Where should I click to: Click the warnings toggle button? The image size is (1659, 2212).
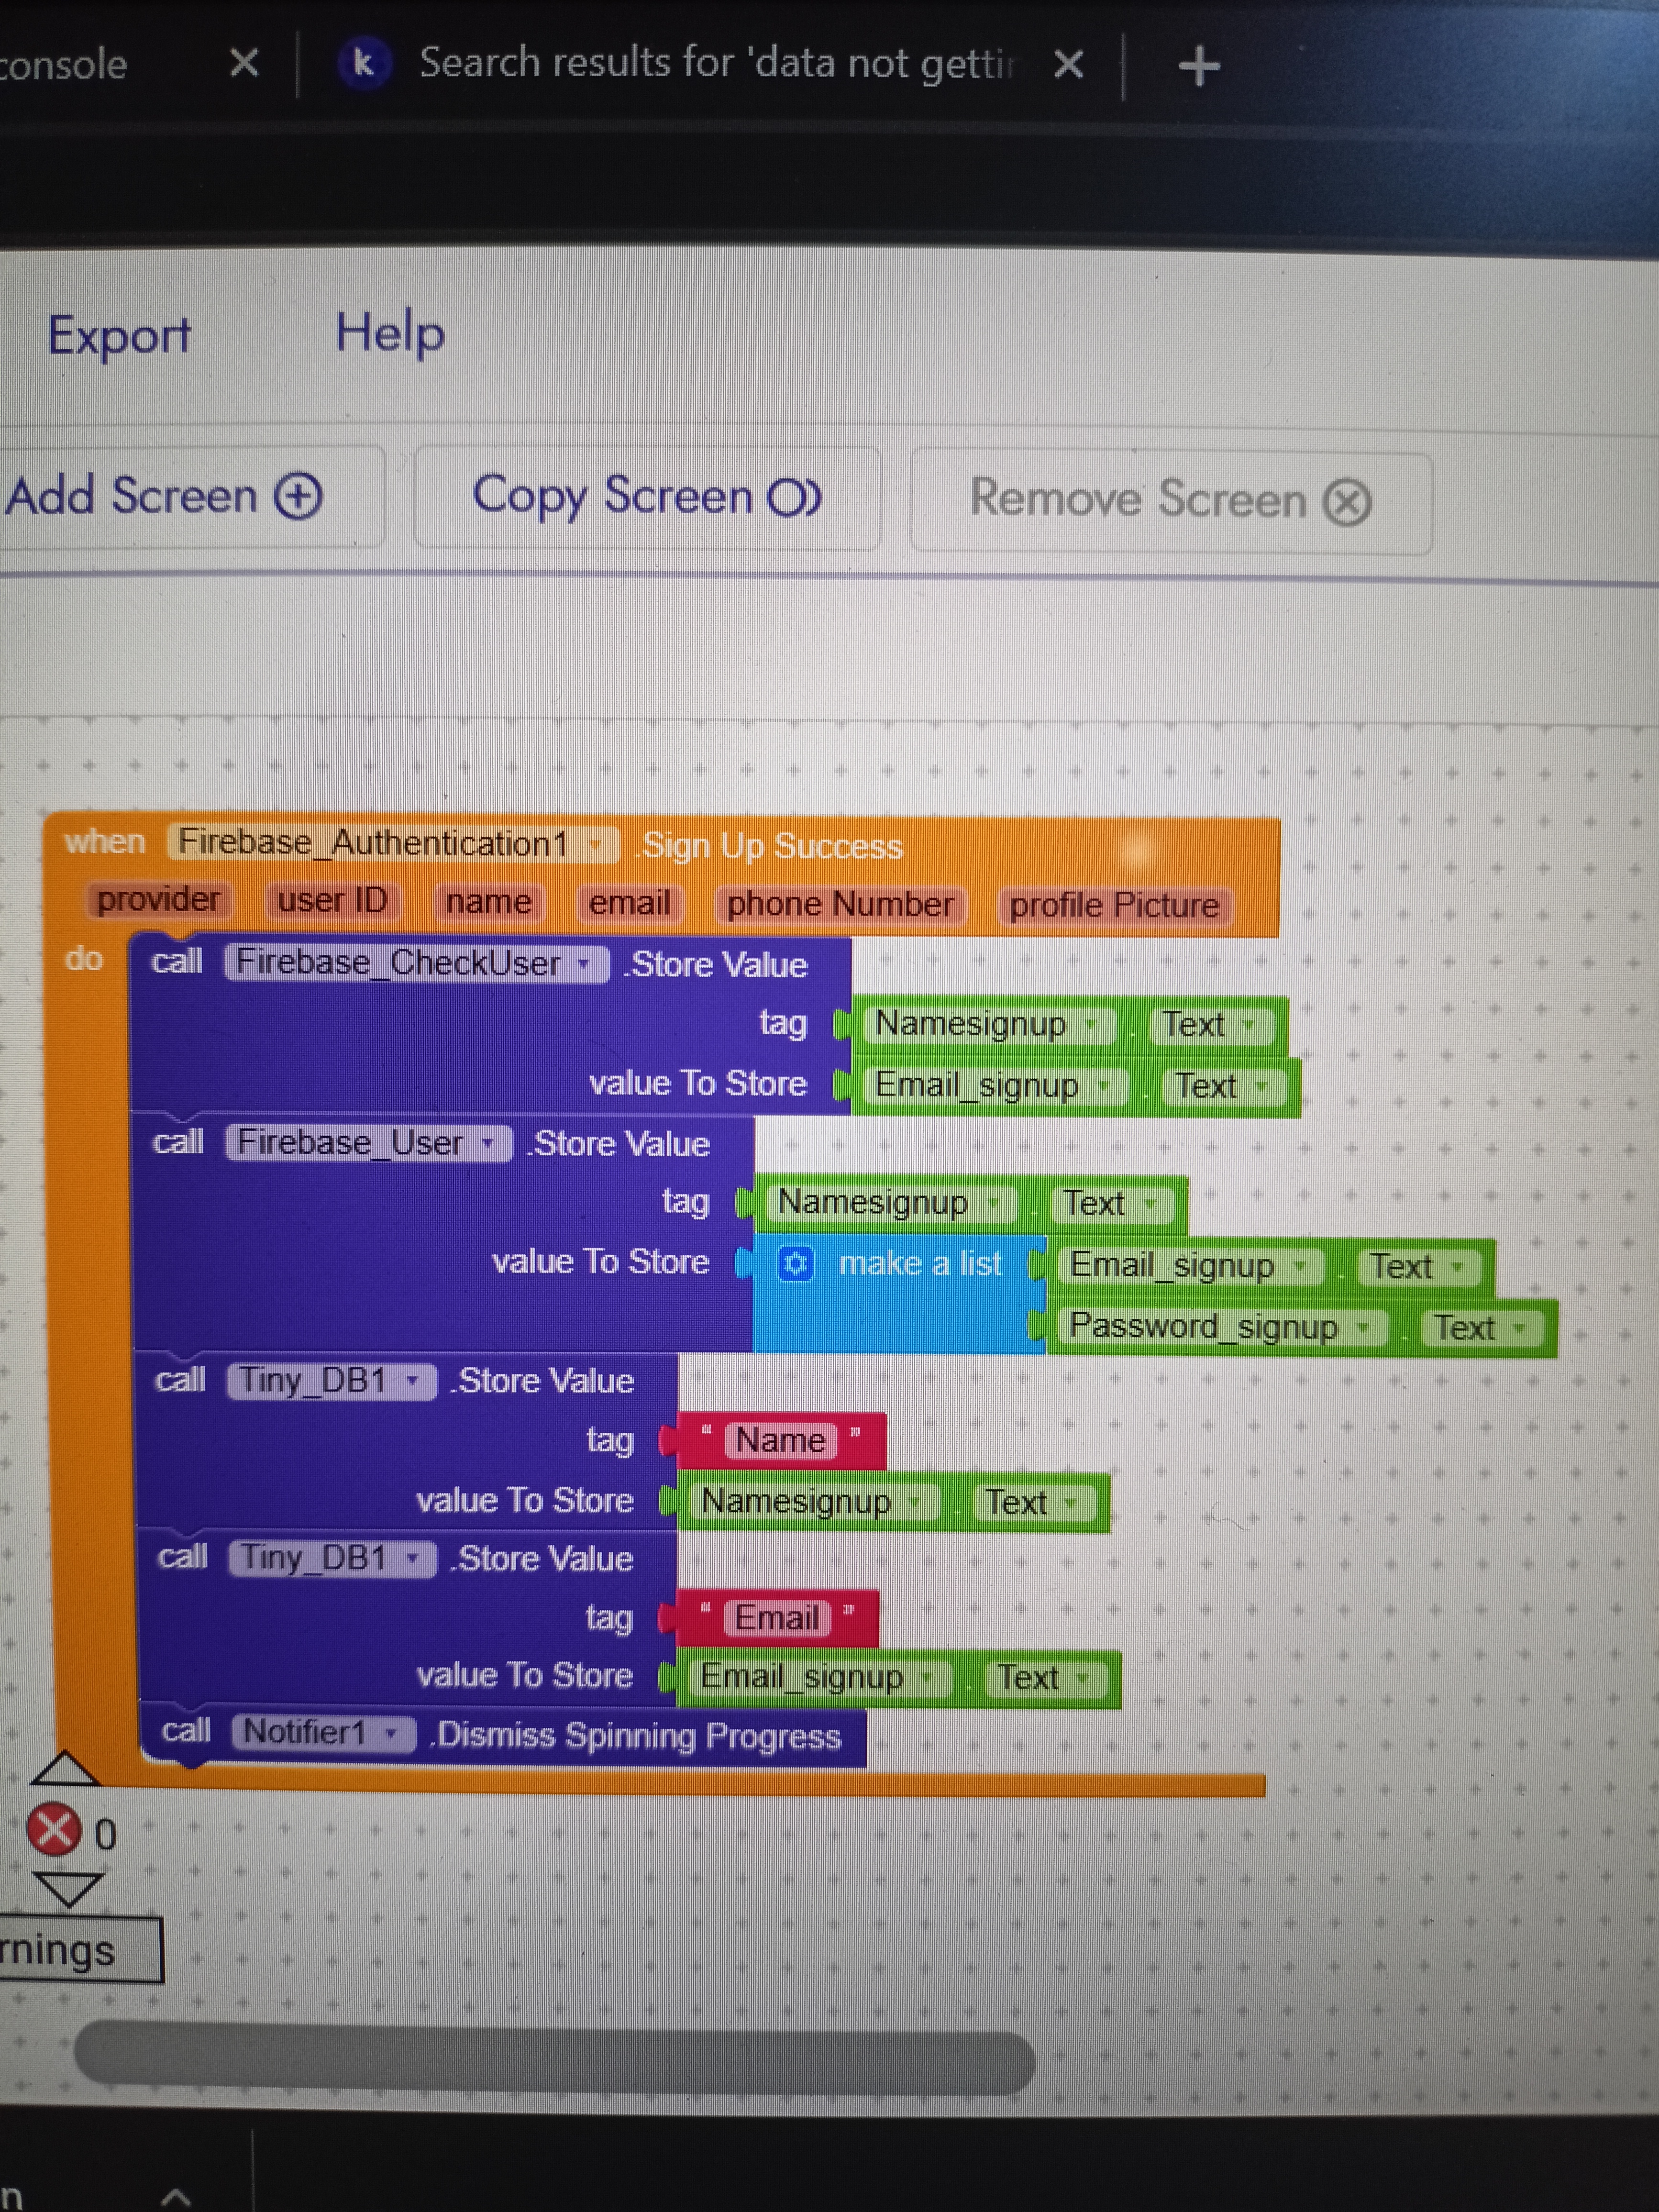point(81,1950)
